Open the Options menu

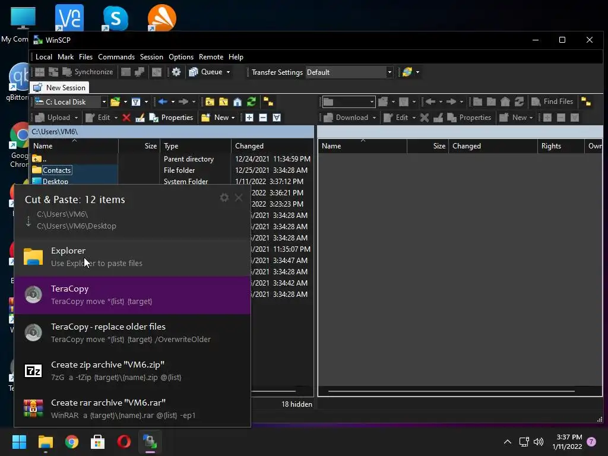tap(181, 57)
